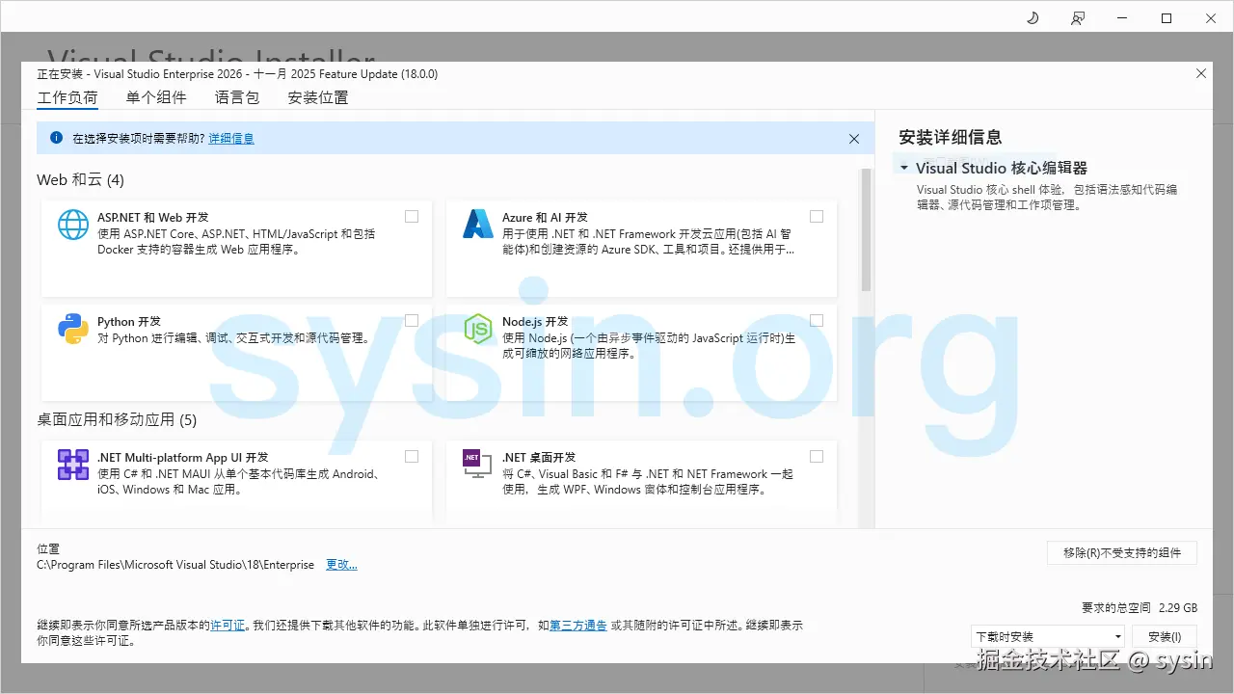Screen dimensions: 1234x694
Task: Tick the .NET Multi-platform App UI checkbox
Action: [412, 457]
